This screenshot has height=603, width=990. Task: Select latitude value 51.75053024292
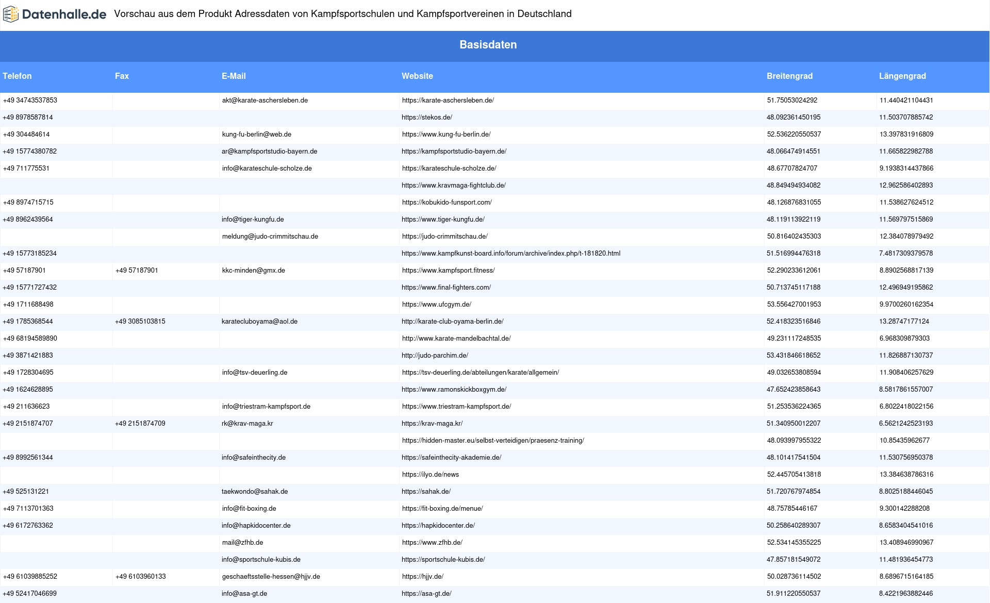pyautogui.click(x=792, y=100)
